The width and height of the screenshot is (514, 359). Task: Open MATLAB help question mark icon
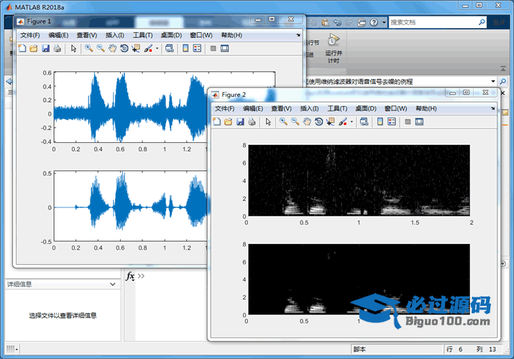coord(374,22)
